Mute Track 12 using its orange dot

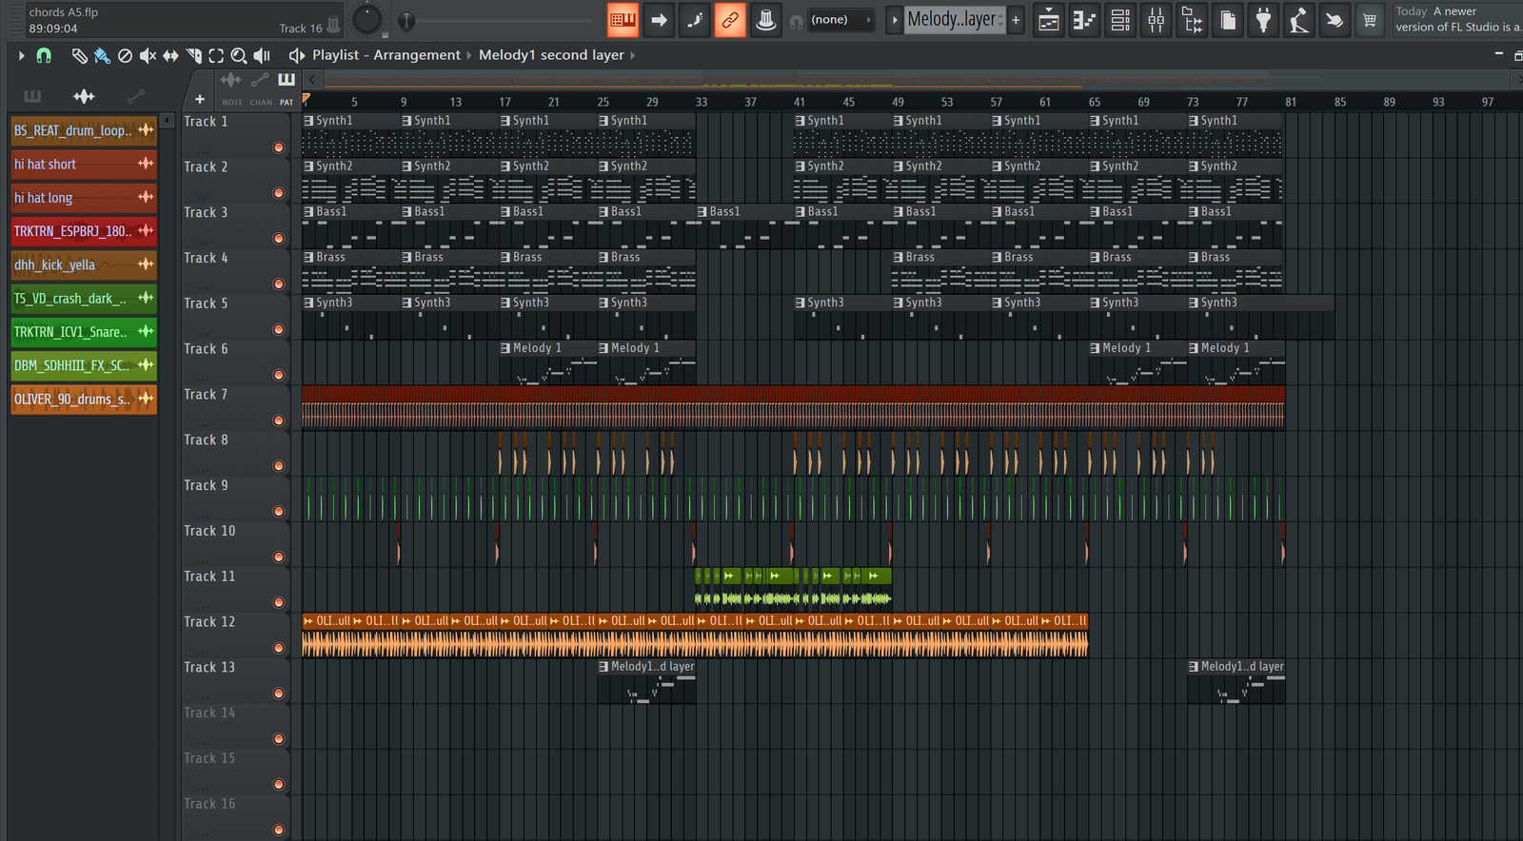279,648
